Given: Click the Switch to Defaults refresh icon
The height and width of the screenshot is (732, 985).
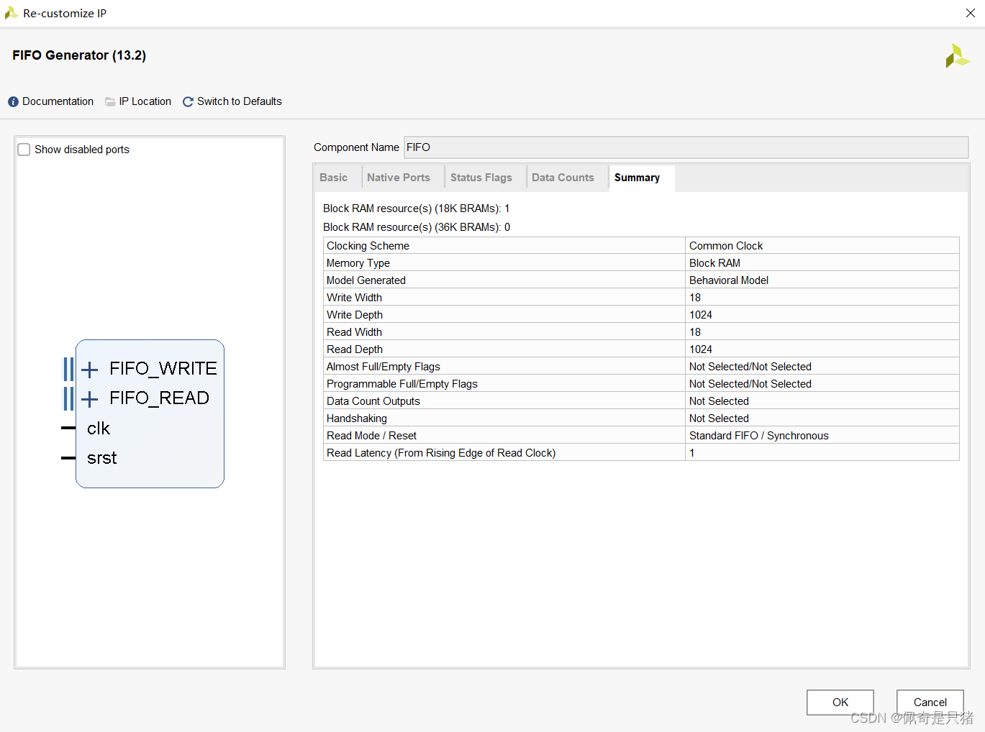Looking at the screenshot, I should tap(188, 102).
